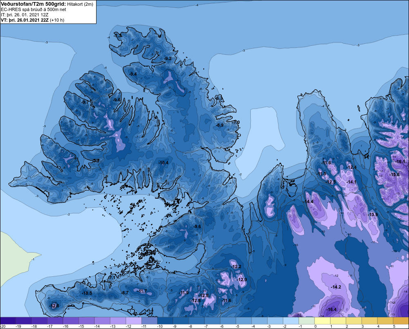Click the '-11.7' temperature label
This screenshot has height=329, width=409.
pos(142,291)
